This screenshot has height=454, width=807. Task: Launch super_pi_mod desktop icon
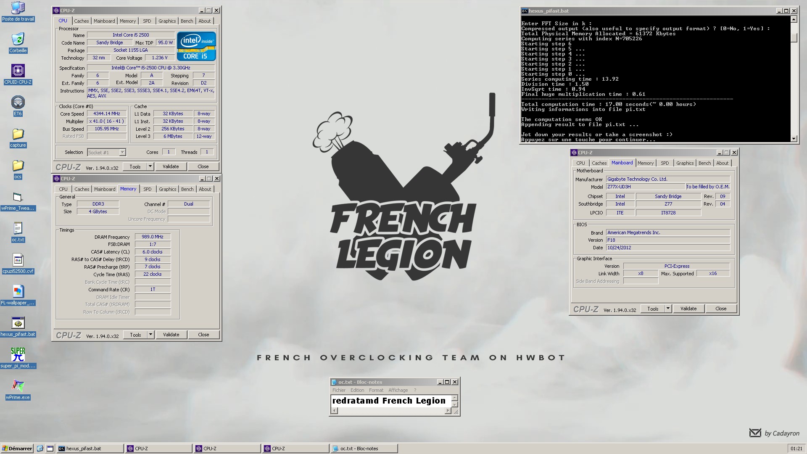(x=18, y=358)
